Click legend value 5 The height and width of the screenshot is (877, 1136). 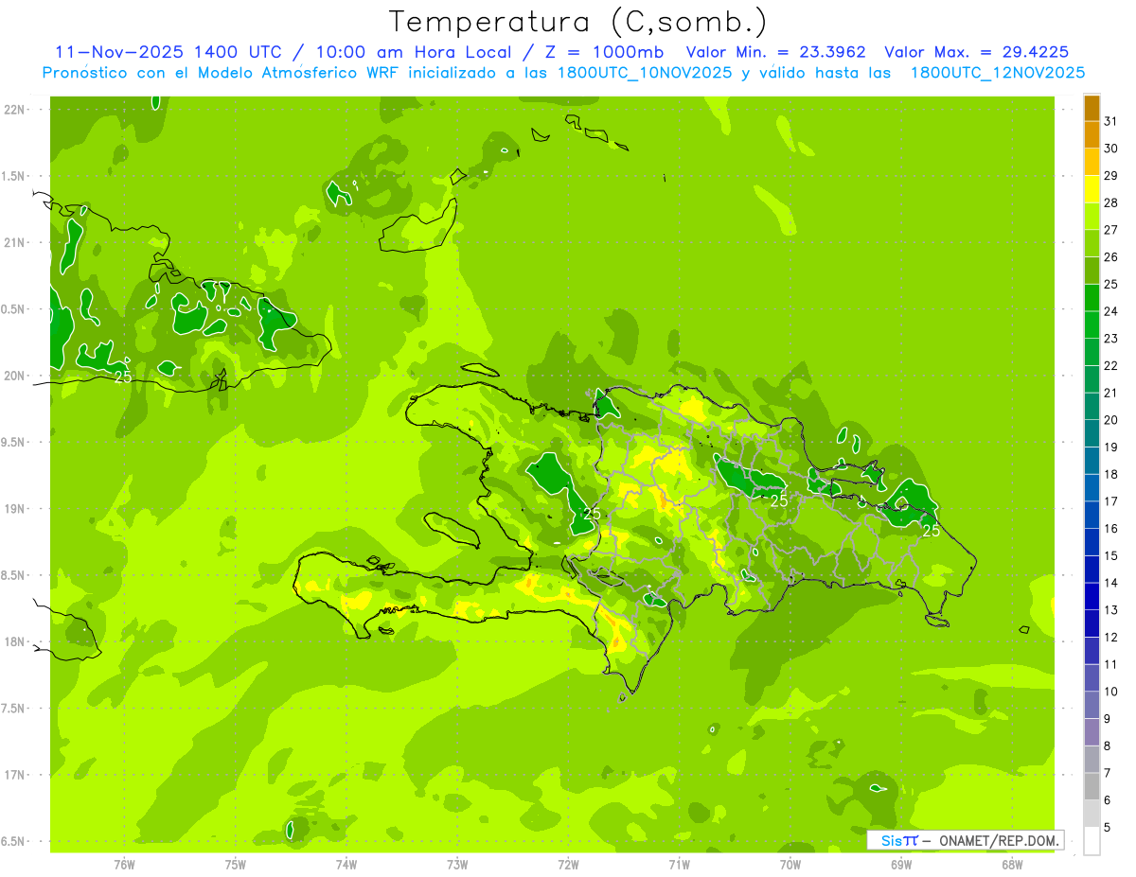(x=1107, y=828)
